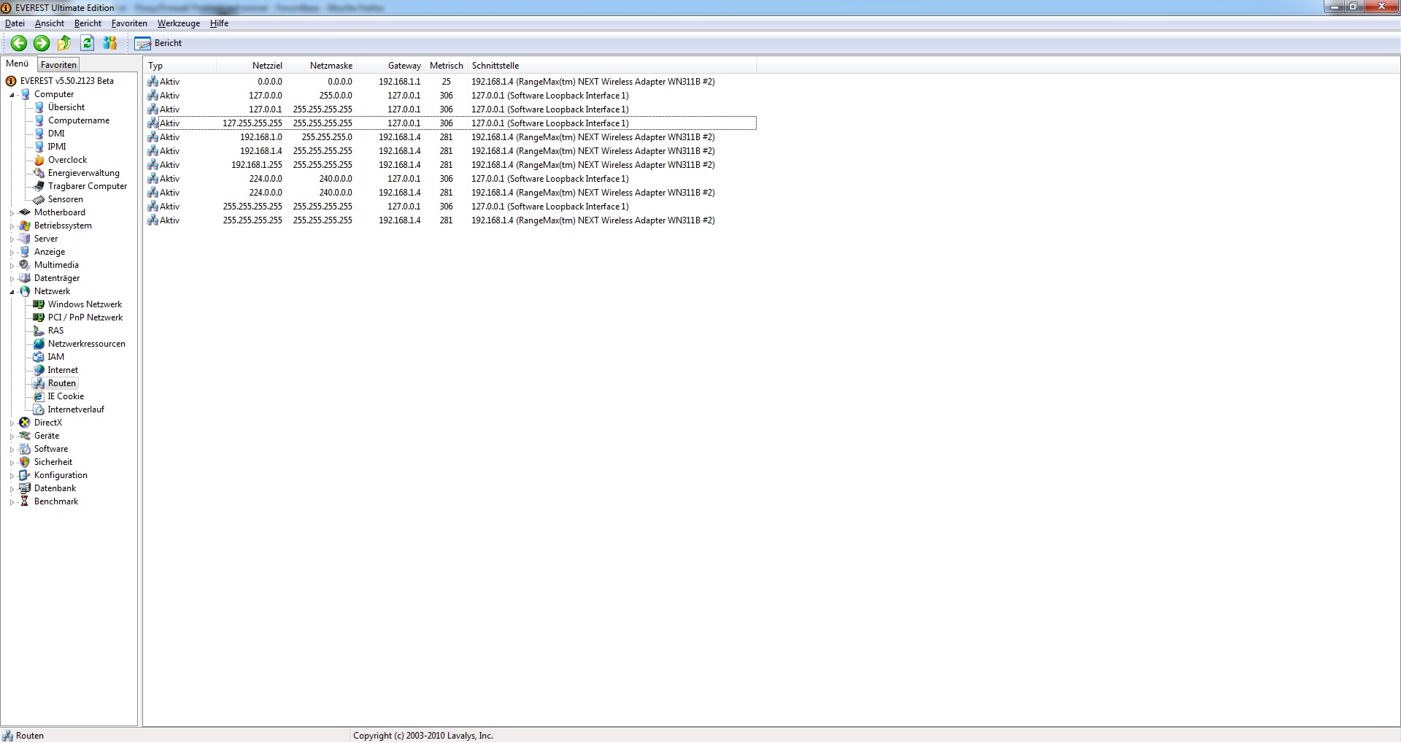This screenshot has height=743, width=1401.
Task: Click the Sicherheit shield icon
Action: coord(25,462)
